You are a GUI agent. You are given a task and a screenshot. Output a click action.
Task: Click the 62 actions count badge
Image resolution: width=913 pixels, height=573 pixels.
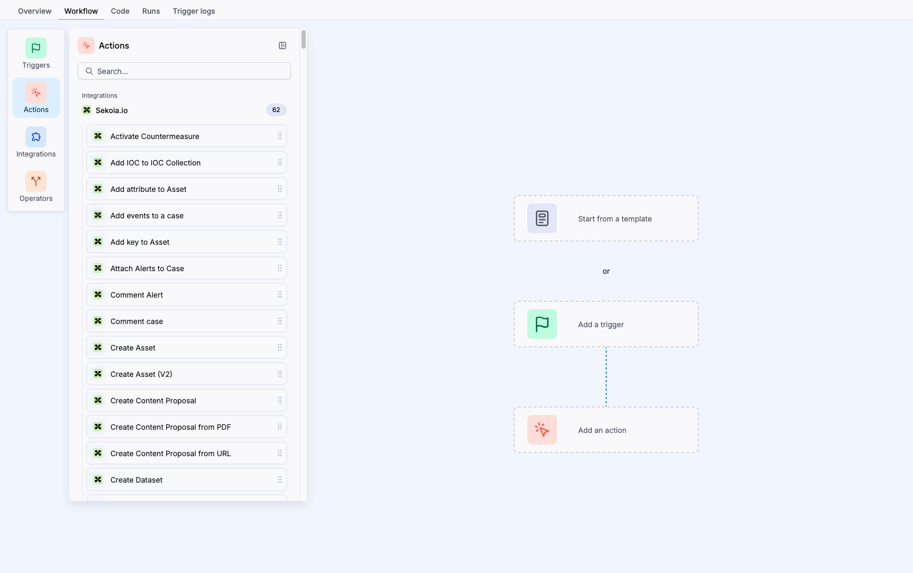[276, 110]
